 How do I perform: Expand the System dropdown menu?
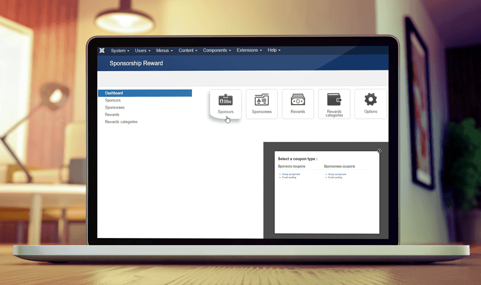point(120,51)
